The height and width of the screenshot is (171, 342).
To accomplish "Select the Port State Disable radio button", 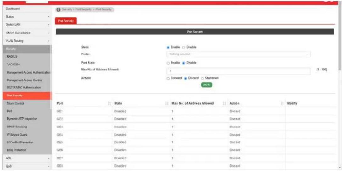I will point(184,63).
